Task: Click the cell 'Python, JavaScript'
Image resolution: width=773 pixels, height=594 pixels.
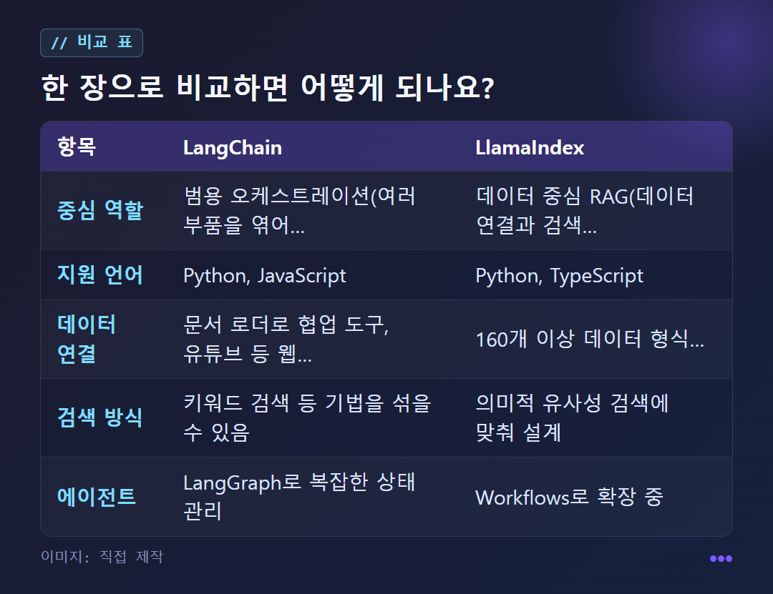Action: [x=264, y=275]
